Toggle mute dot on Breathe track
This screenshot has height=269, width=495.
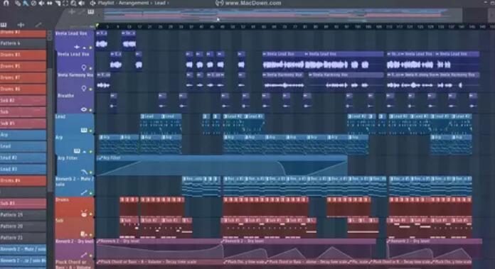[90, 110]
